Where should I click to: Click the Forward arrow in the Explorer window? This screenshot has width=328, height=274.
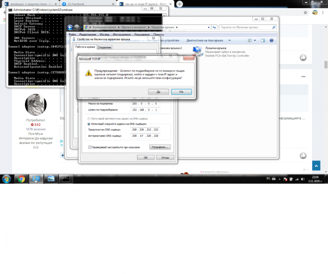point(77,27)
